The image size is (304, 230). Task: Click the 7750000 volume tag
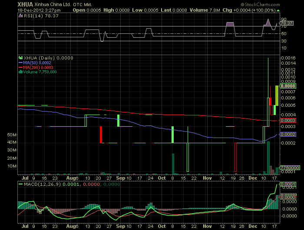click(x=290, y=168)
